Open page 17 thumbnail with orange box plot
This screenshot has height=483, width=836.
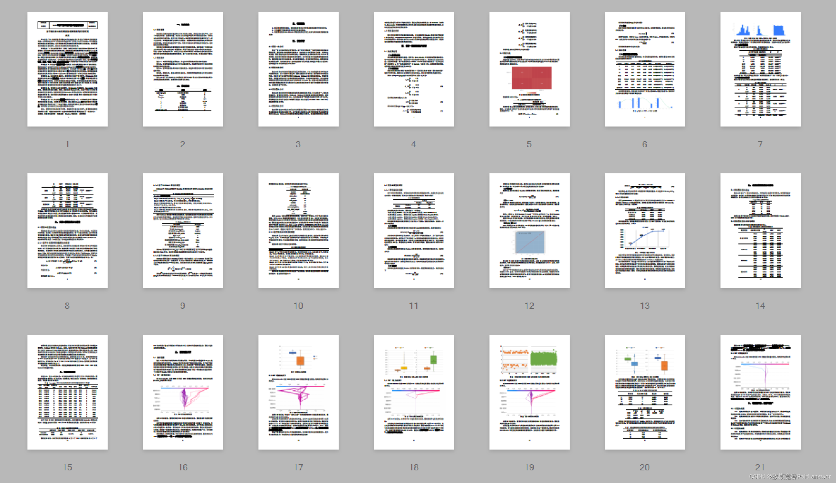[298, 392]
